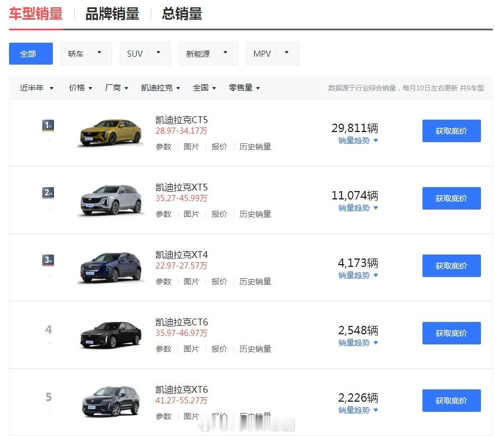Screen dimensions: 495x436
Task: Click 获取底价 for 凯迪拉克CT6
Action: (x=452, y=333)
